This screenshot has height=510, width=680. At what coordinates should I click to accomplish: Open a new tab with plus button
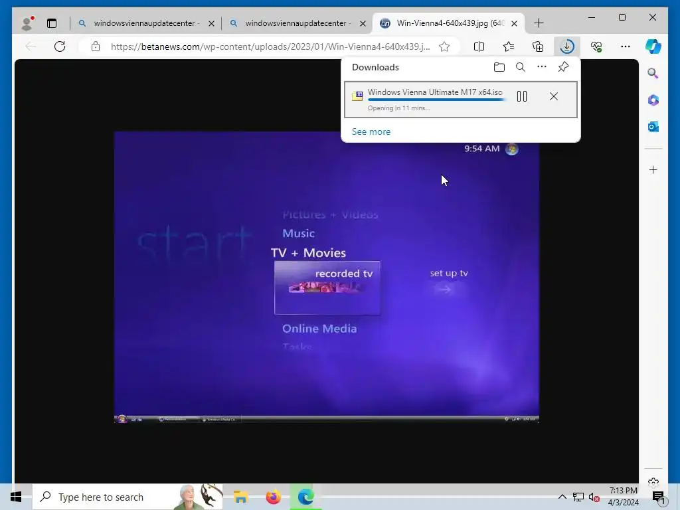pyautogui.click(x=539, y=23)
